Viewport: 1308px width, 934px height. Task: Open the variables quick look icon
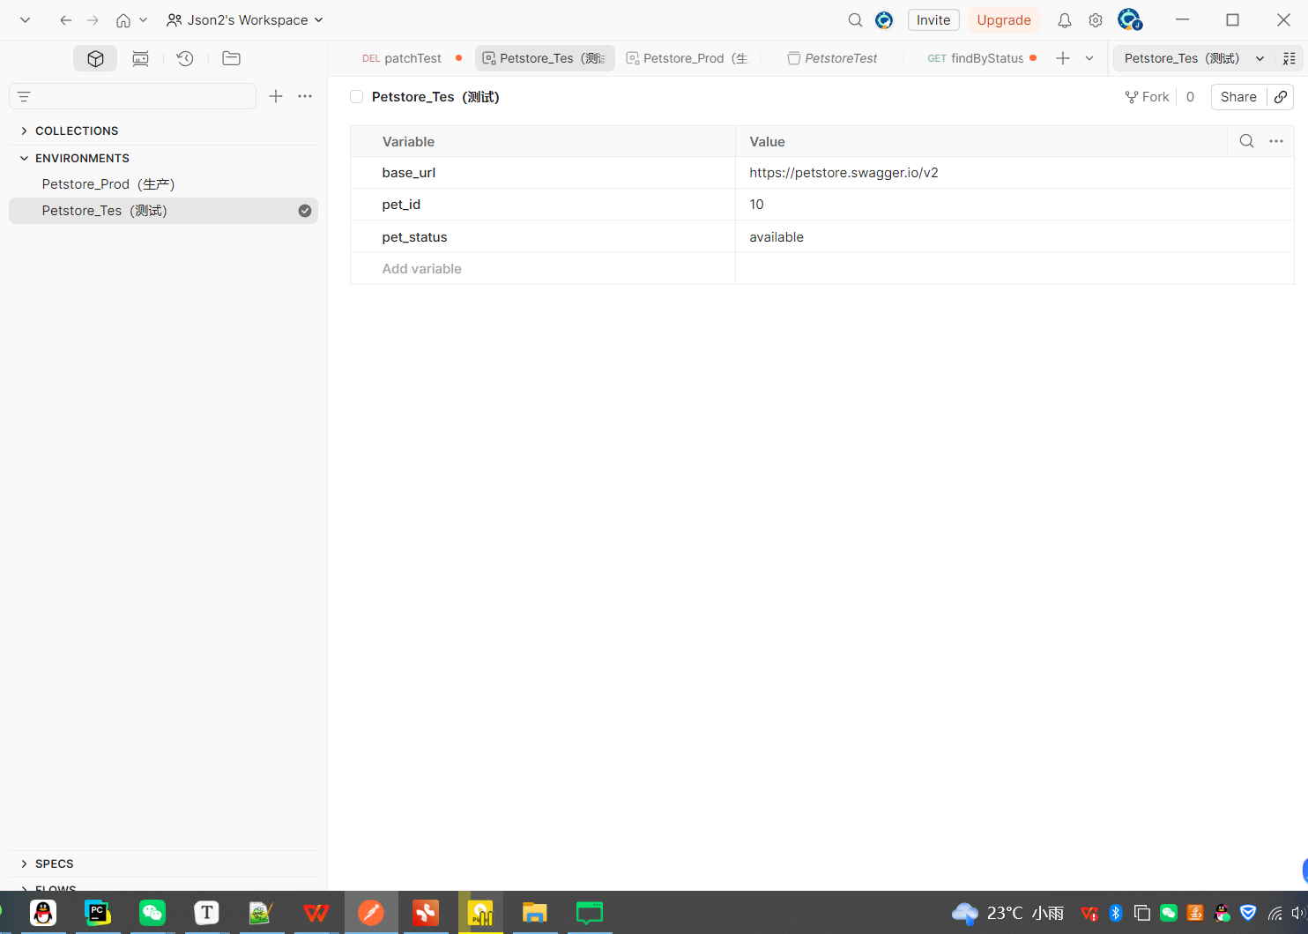1289,58
